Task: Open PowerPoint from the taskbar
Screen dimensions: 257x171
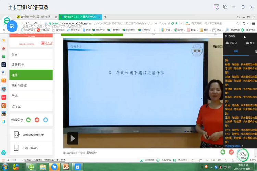Action: coord(65,167)
